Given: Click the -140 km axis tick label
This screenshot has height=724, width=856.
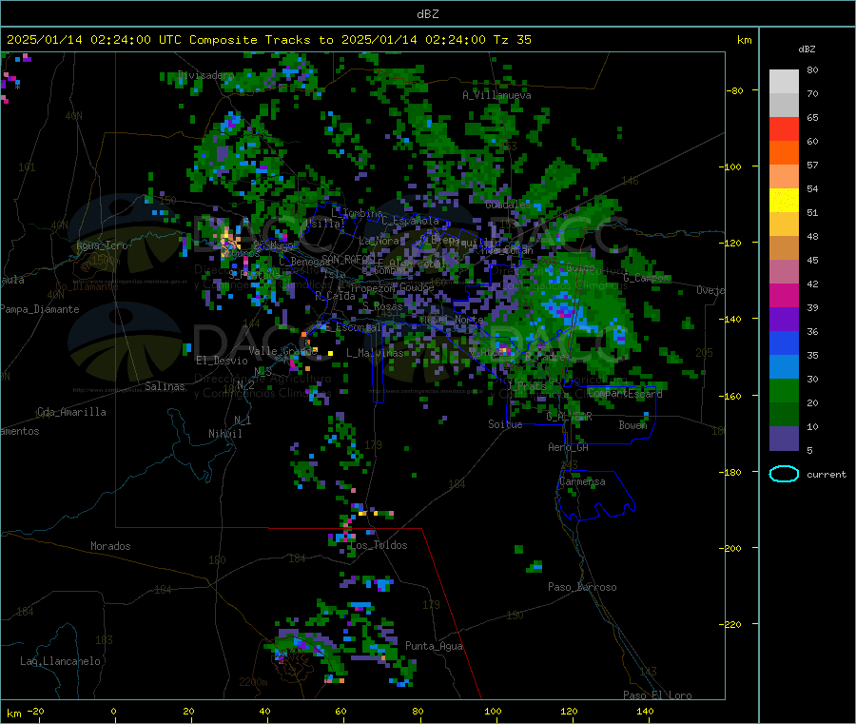Looking at the screenshot, I should tap(732, 319).
